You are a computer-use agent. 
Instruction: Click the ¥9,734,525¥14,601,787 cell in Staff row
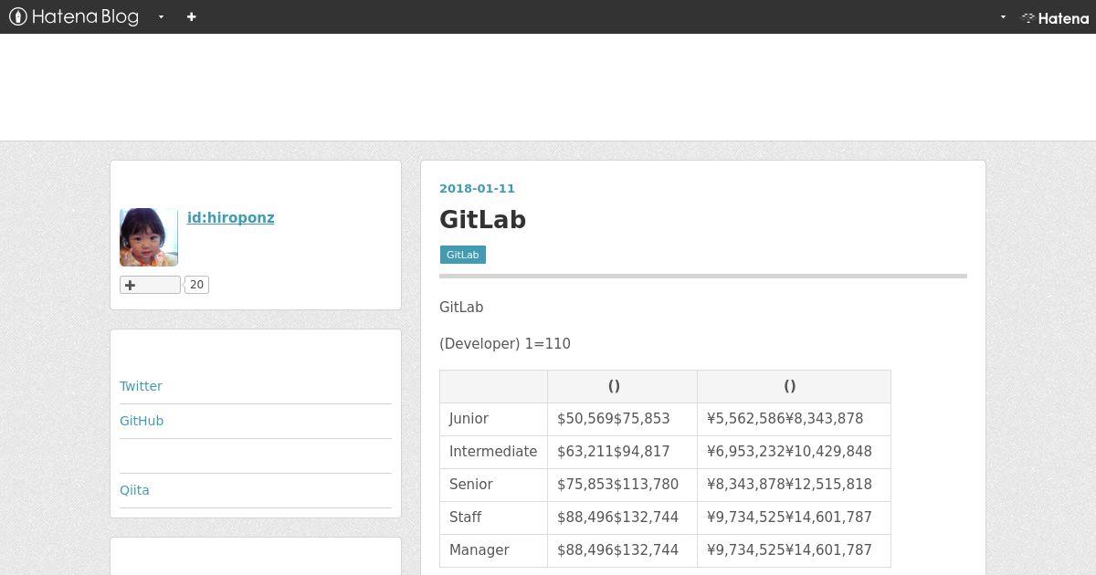pyautogui.click(x=795, y=517)
